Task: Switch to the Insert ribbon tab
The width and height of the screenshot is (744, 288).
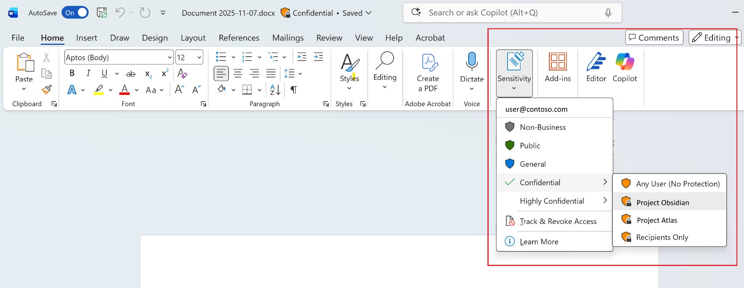Action: coord(86,38)
